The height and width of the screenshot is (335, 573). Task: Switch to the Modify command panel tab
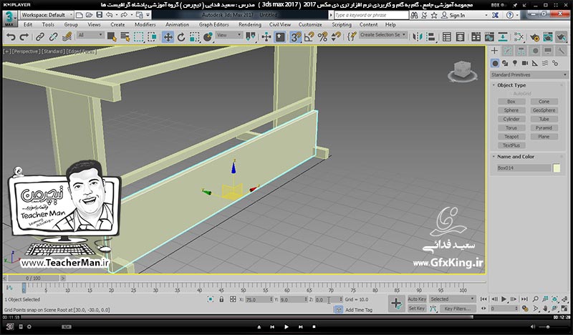point(508,51)
